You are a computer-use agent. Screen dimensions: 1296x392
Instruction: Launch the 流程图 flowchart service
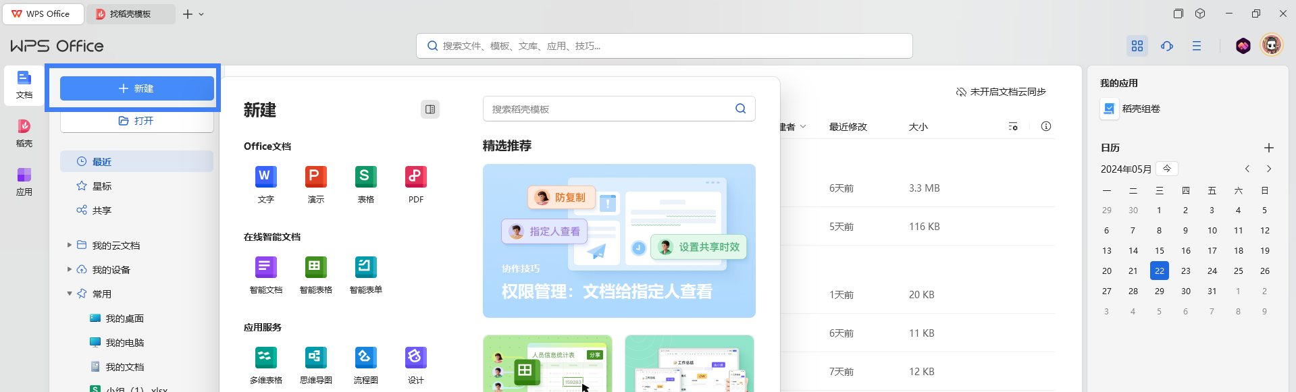[366, 365]
